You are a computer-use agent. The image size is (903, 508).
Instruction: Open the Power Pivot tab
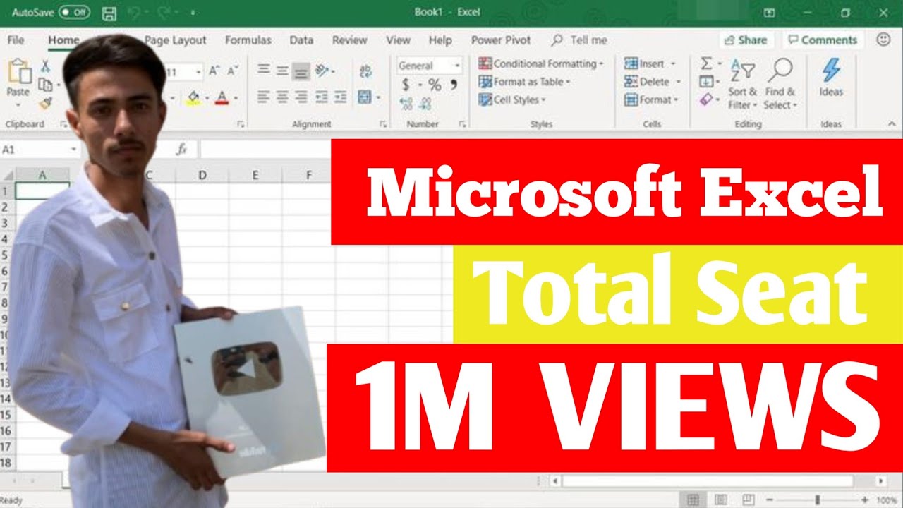point(501,40)
